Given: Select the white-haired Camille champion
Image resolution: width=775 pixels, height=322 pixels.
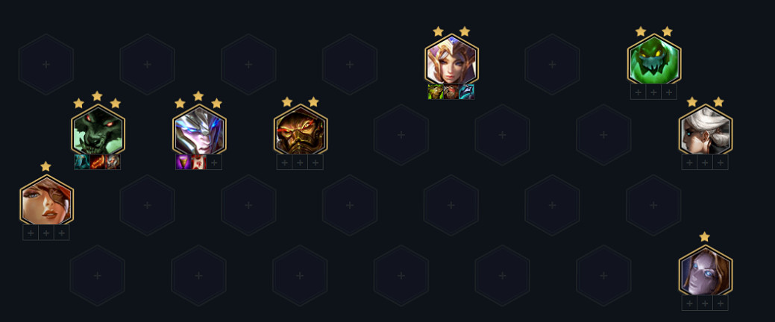Looking at the screenshot, I should click(x=706, y=131).
